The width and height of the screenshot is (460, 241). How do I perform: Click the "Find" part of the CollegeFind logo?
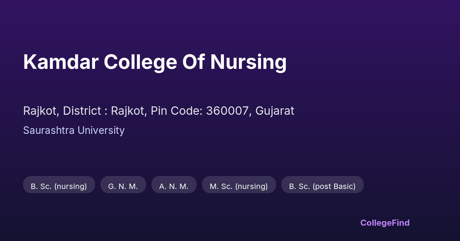399,223
